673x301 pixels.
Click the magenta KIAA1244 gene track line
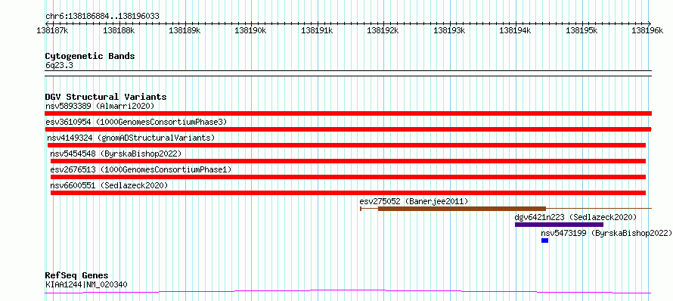point(348,292)
